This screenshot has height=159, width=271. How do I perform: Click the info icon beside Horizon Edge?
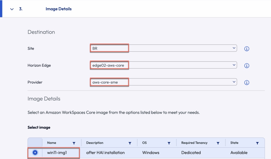click(x=247, y=66)
